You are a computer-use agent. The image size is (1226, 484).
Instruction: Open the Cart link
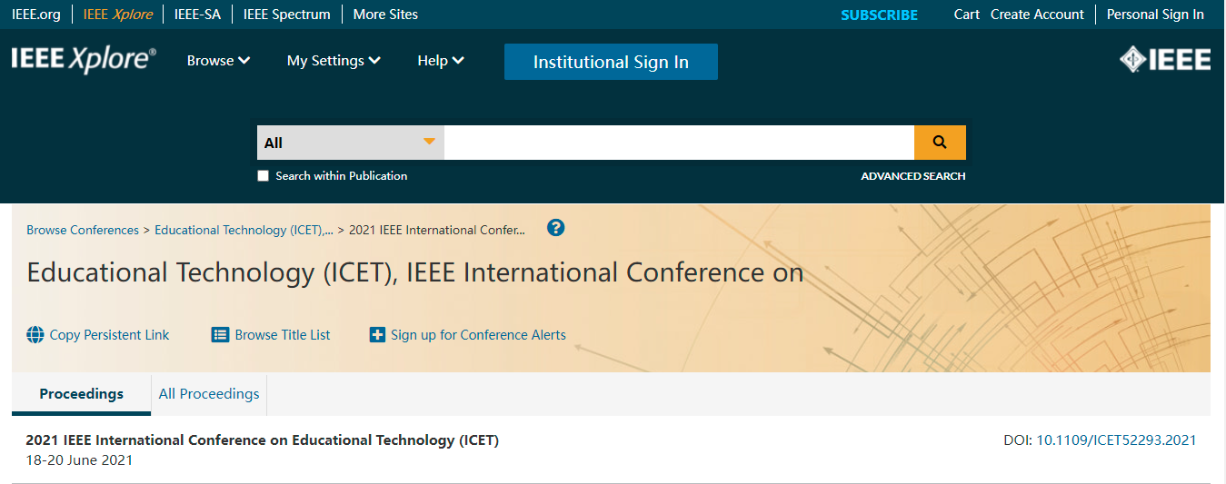click(967, 15)
